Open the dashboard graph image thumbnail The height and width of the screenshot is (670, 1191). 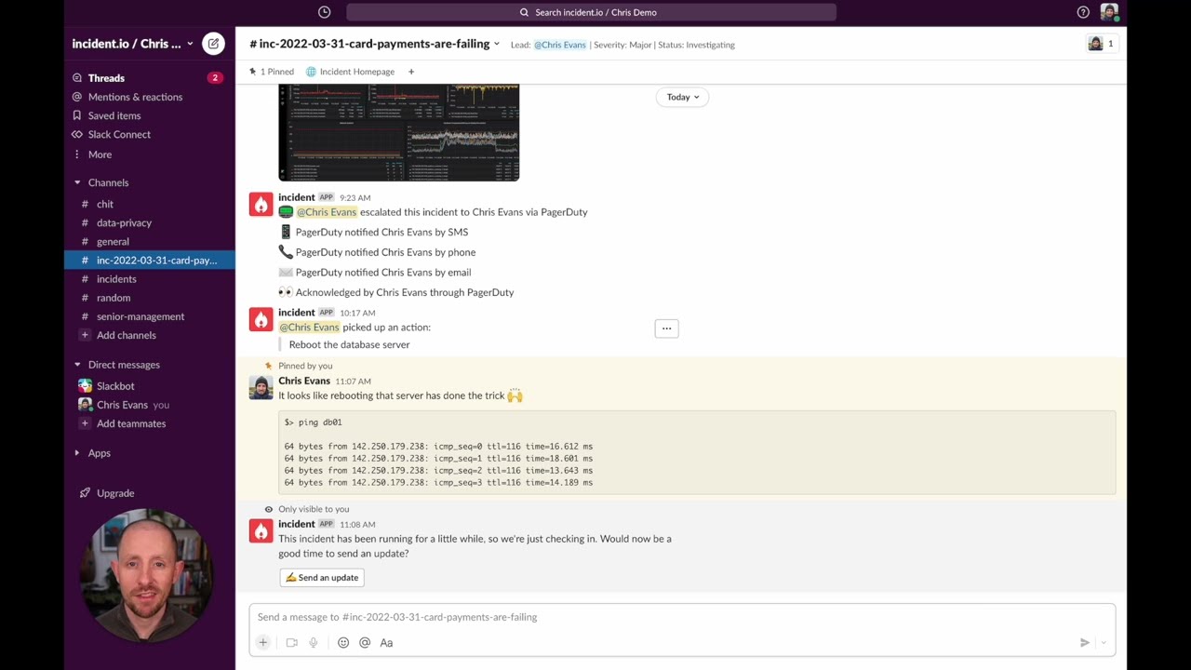(398, 132)
